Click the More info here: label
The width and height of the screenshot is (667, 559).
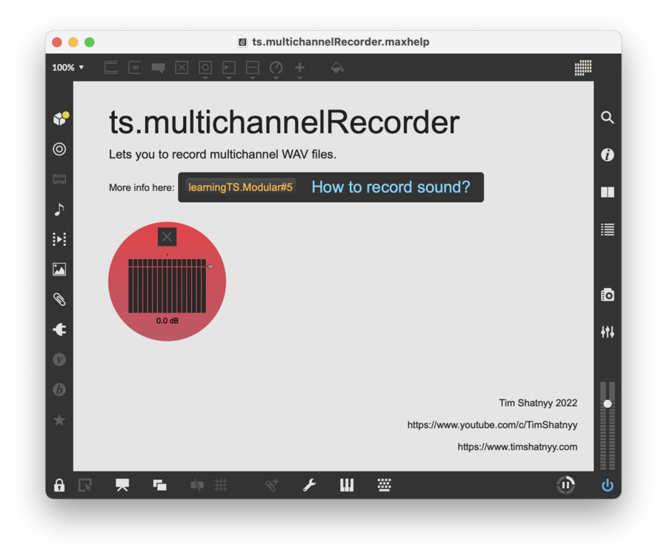pyautogui.click(x=142, y=187)
